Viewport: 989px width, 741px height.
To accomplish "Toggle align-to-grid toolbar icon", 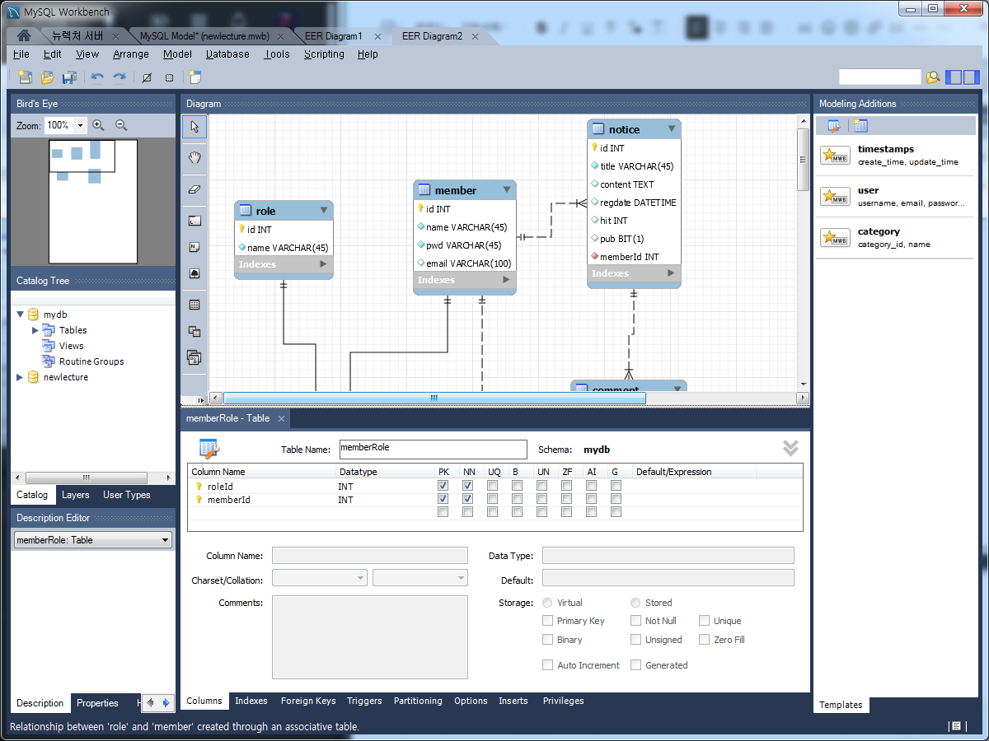I will (169, 77).
